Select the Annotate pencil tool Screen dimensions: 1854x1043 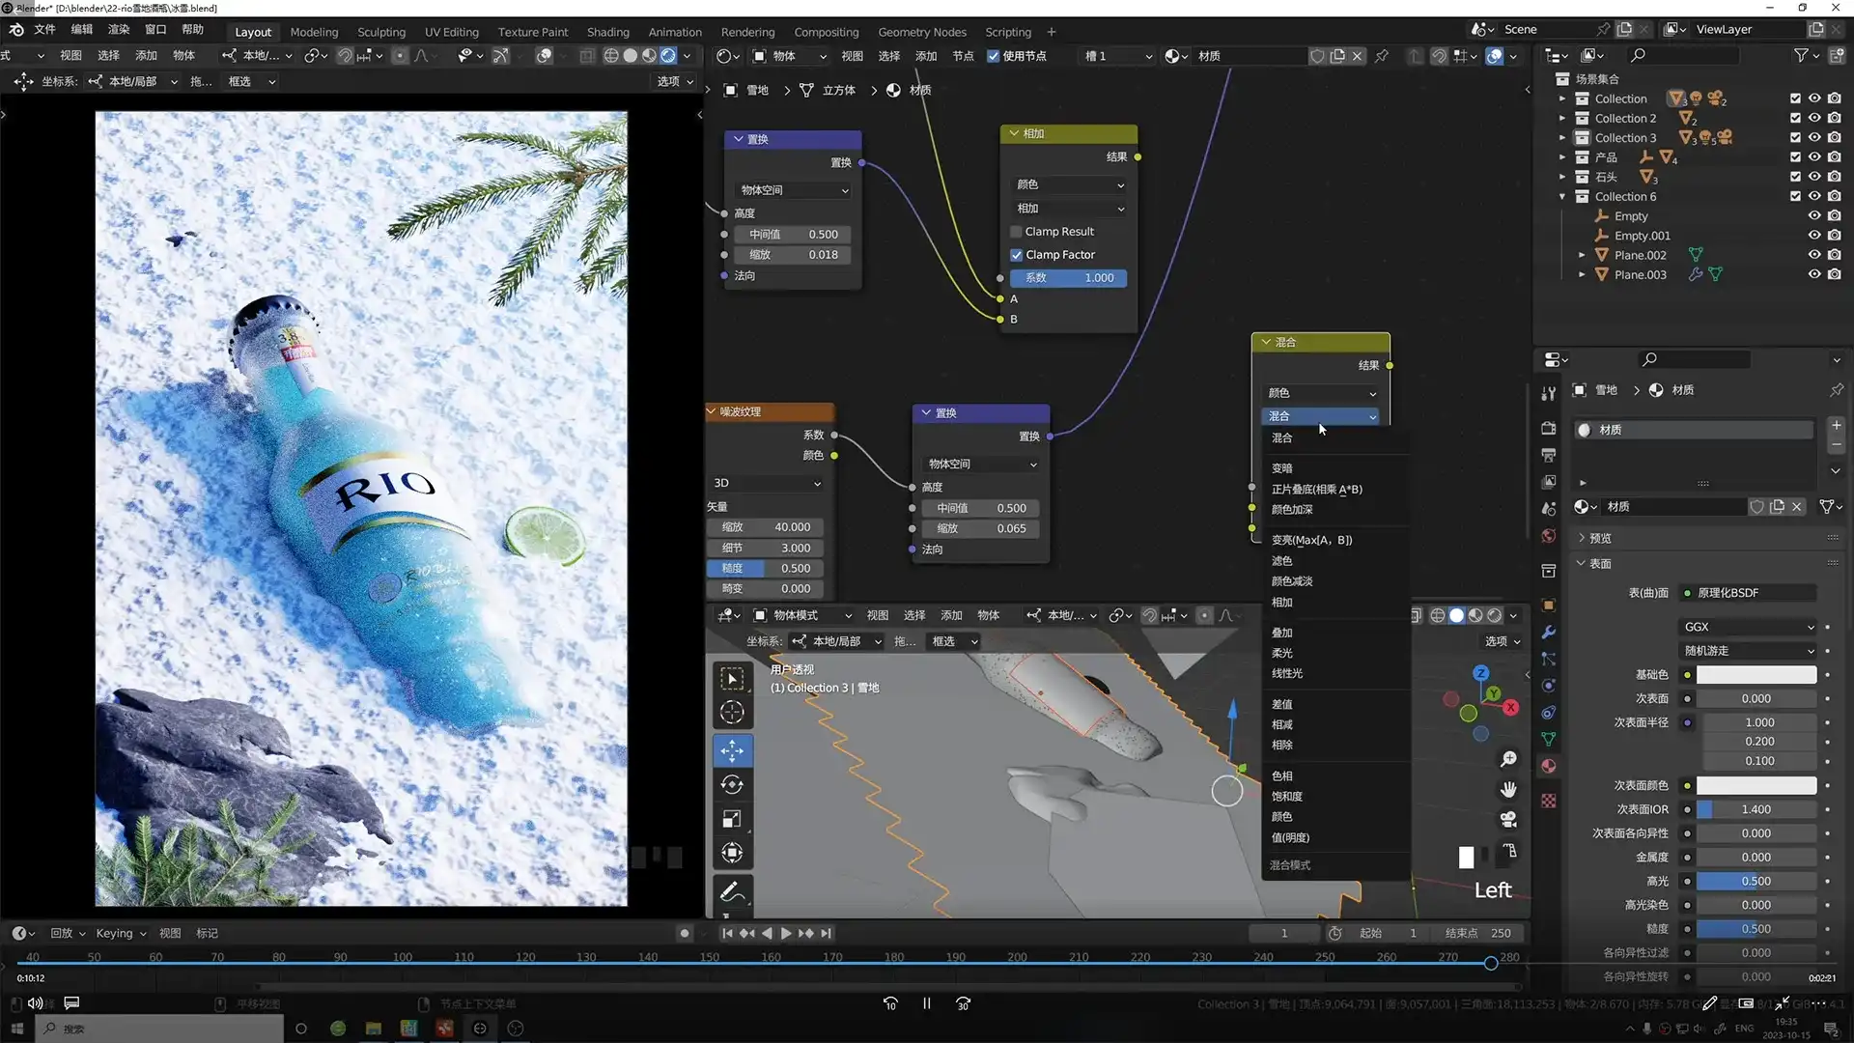point(732,891)
